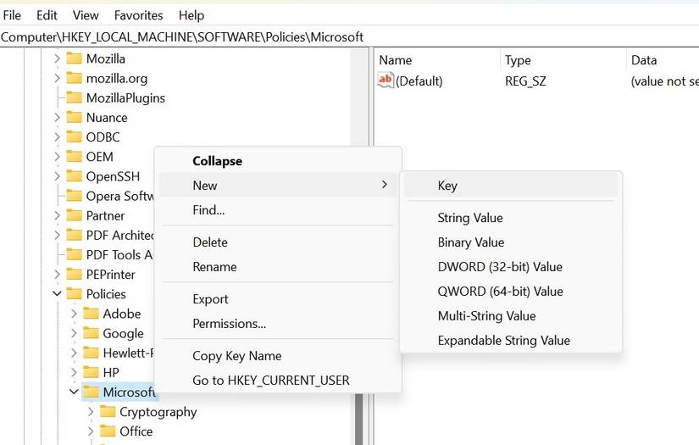699x445 pixels.
Task: Collapse the Microsoft key chevron
Action: tap(74, 392)
